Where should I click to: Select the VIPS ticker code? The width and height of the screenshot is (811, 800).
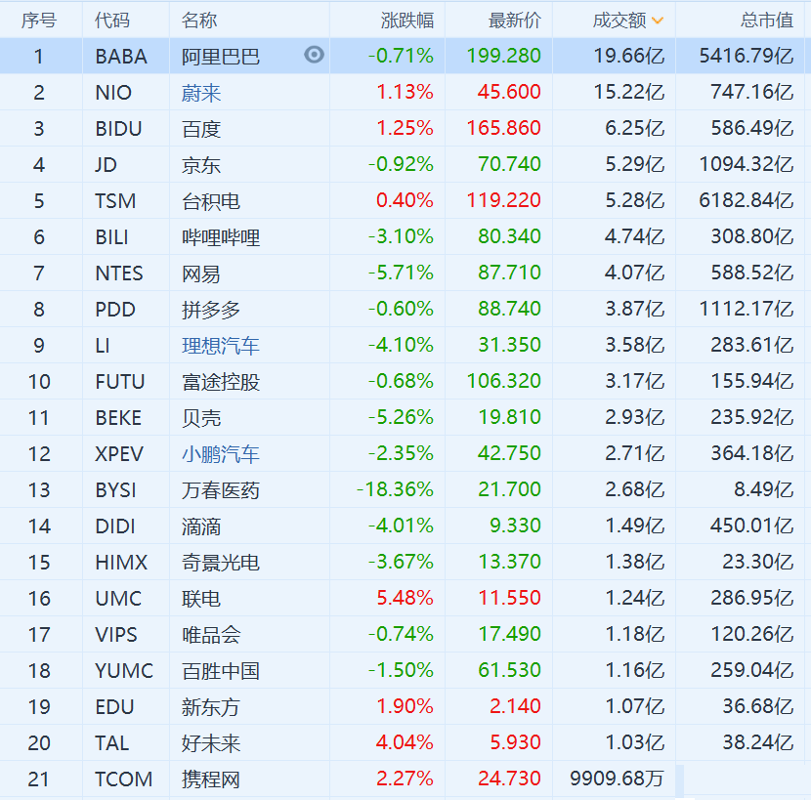[116, 635]
